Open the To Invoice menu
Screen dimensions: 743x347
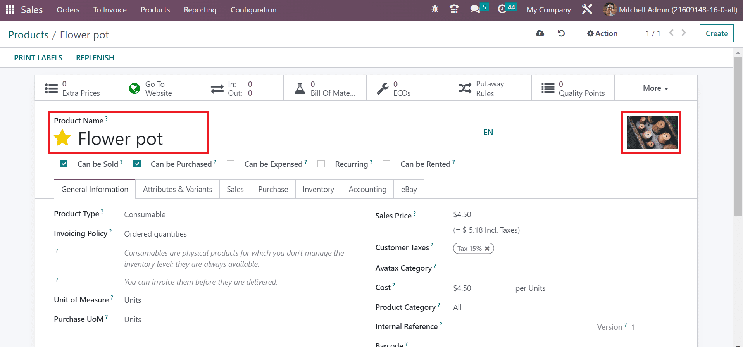click(x=110, y=10)
